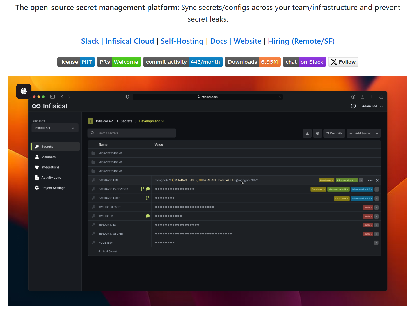Viewport: 412px width, 312px height.
Task: Click the X on DATABASE_URL row
Action: click(x=377, y=180)
